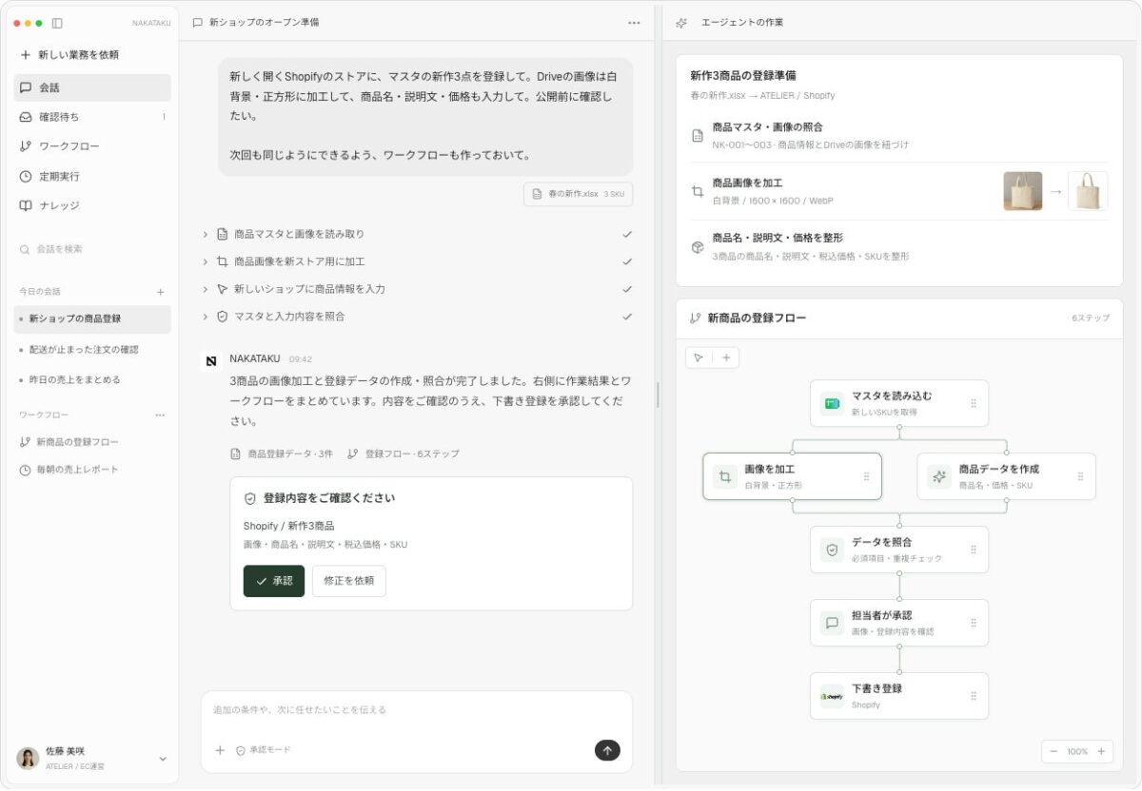
Task: Click the message input field
Action: click(x=416, y=710)
